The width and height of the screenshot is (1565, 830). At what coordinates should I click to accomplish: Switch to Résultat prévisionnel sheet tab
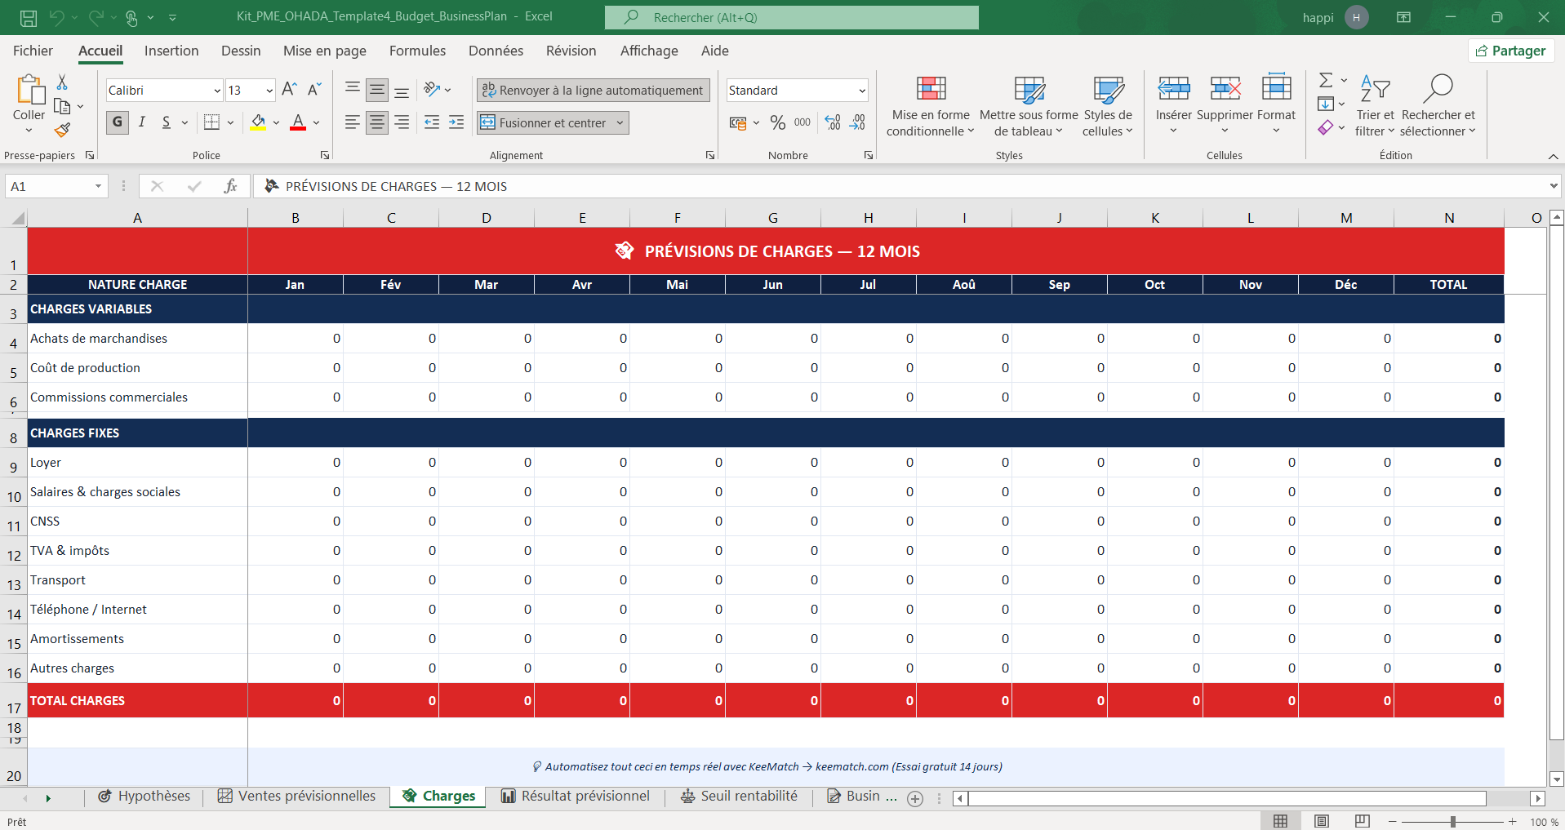click(x=576, y=797)
